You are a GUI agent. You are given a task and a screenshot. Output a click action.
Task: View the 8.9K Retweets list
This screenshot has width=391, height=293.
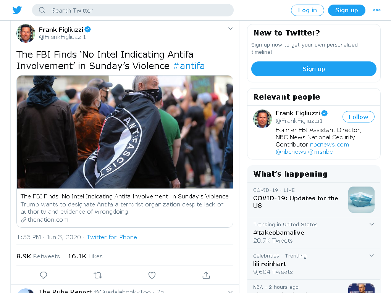pyautogui.click(x=38, y=256)
